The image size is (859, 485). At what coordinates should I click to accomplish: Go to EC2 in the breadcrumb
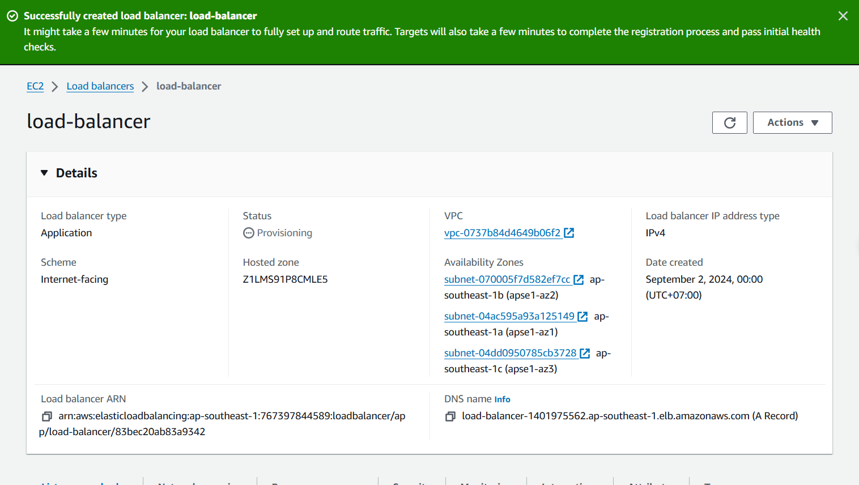pyautogui.click(x=35, y=86)
